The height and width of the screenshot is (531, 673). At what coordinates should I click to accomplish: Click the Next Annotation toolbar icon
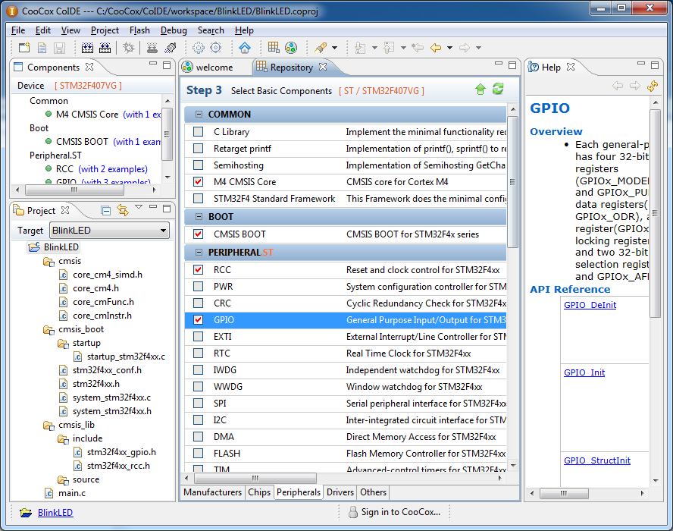click(x=361, y=48)
